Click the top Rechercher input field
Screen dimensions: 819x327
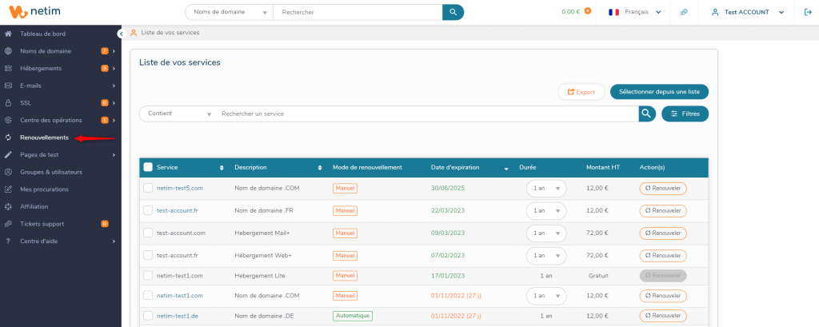coord(358,12)
